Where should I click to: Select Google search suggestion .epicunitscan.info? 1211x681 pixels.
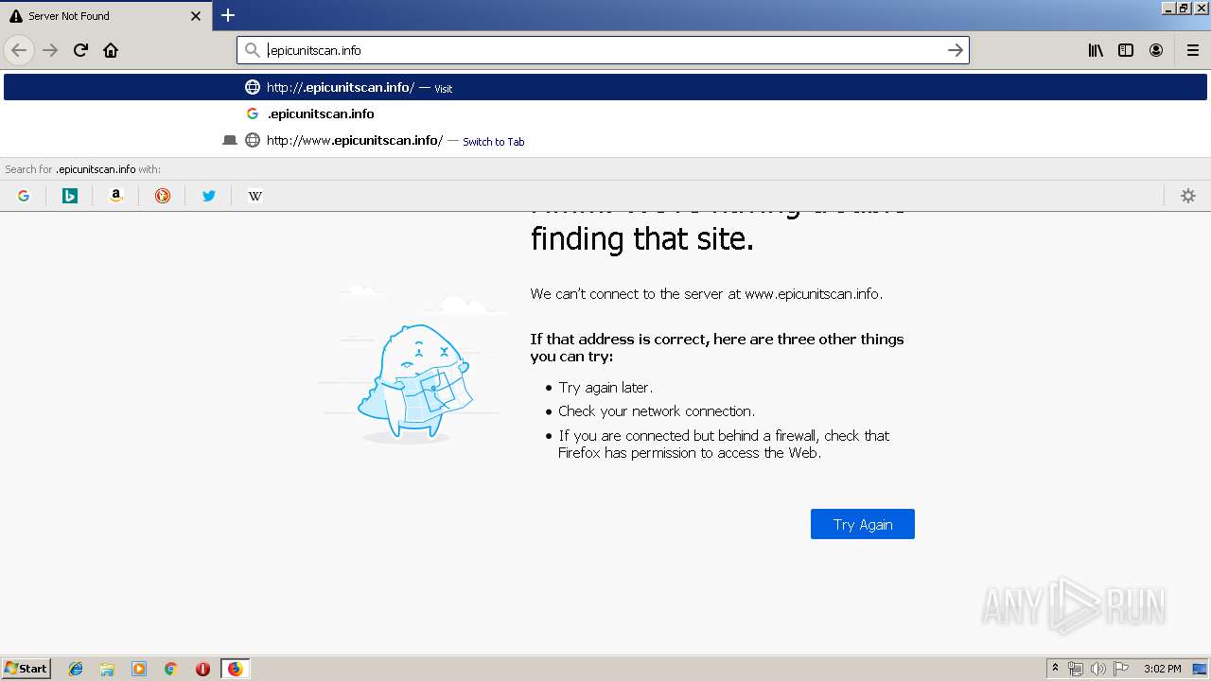click(x=605, y=113)
